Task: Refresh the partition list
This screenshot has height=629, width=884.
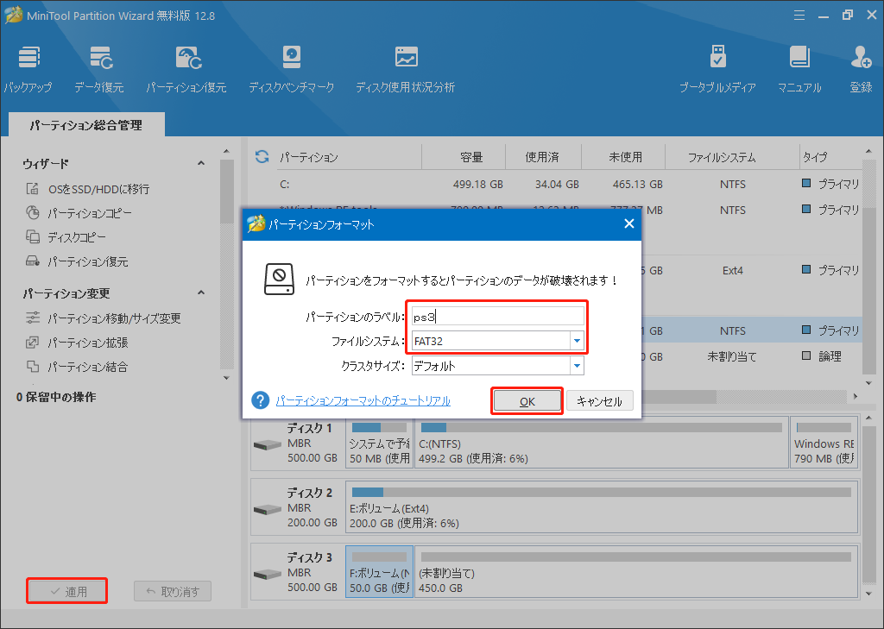Action: pyautogui.click(x=262, y=157)
